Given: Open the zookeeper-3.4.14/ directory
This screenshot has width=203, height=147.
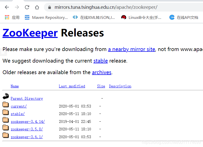Looking at the screenshot, I should tap(28, 122).
